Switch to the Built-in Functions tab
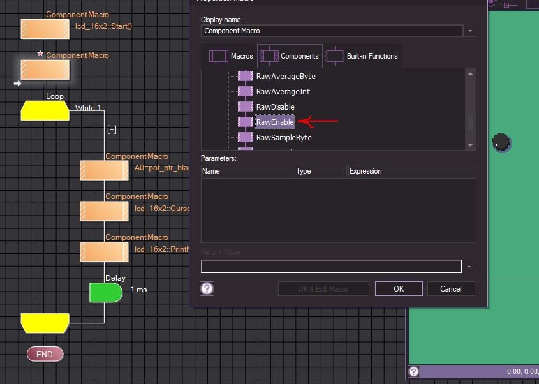 coord(363,56)
